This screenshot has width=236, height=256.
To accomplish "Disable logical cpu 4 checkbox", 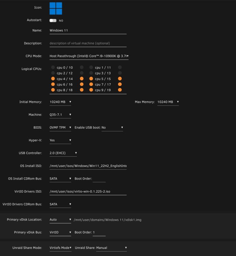I will [53, 79].
